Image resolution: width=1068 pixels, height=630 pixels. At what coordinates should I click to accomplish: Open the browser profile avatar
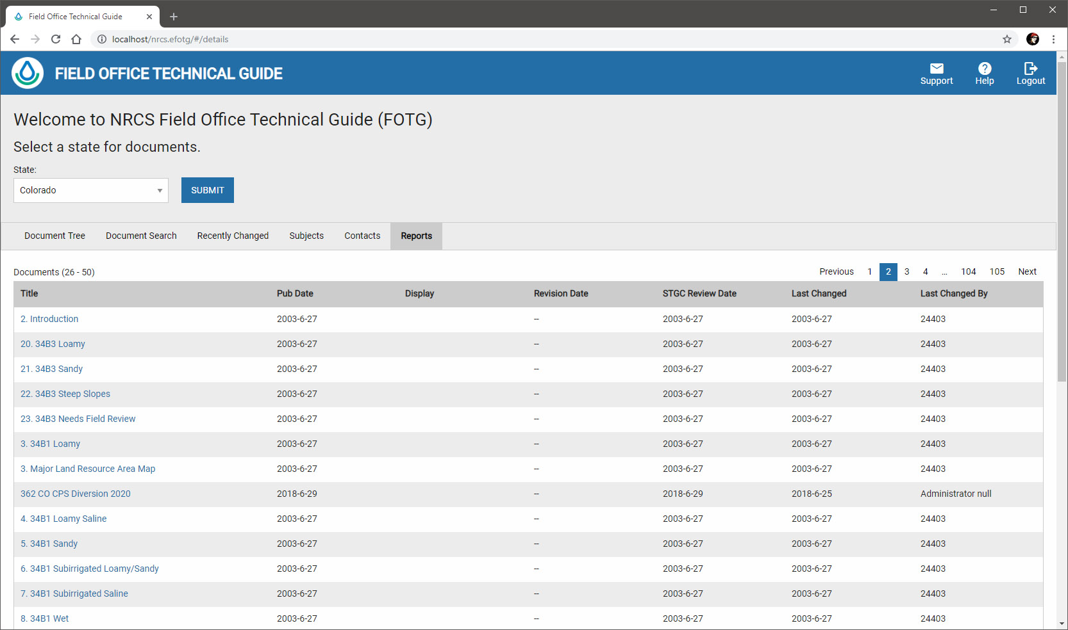pyautogui.click(x=1033, y=39)
